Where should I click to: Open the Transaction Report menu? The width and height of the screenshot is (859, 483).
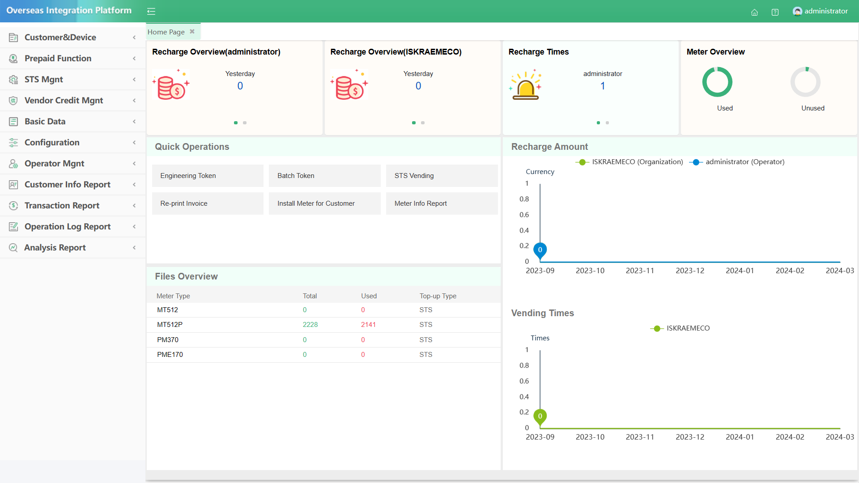(x=72, y=206)
